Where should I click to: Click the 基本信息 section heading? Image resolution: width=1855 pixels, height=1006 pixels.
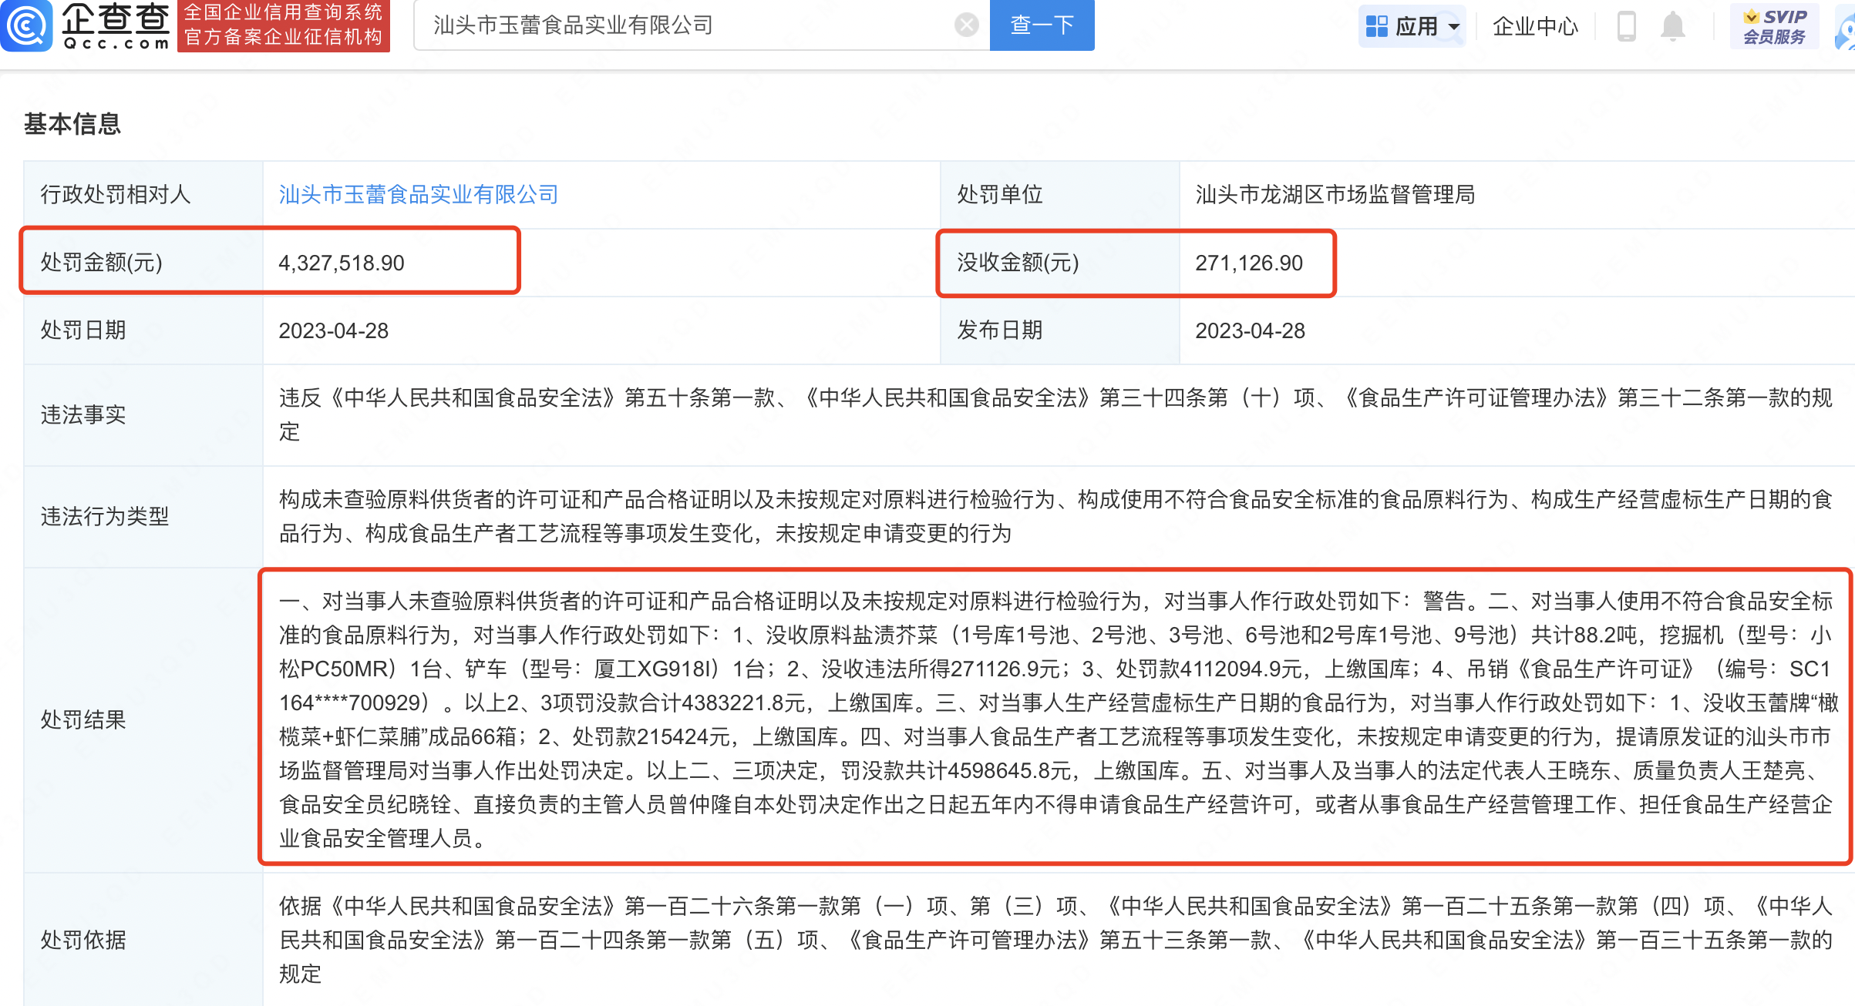coord(72,123)
